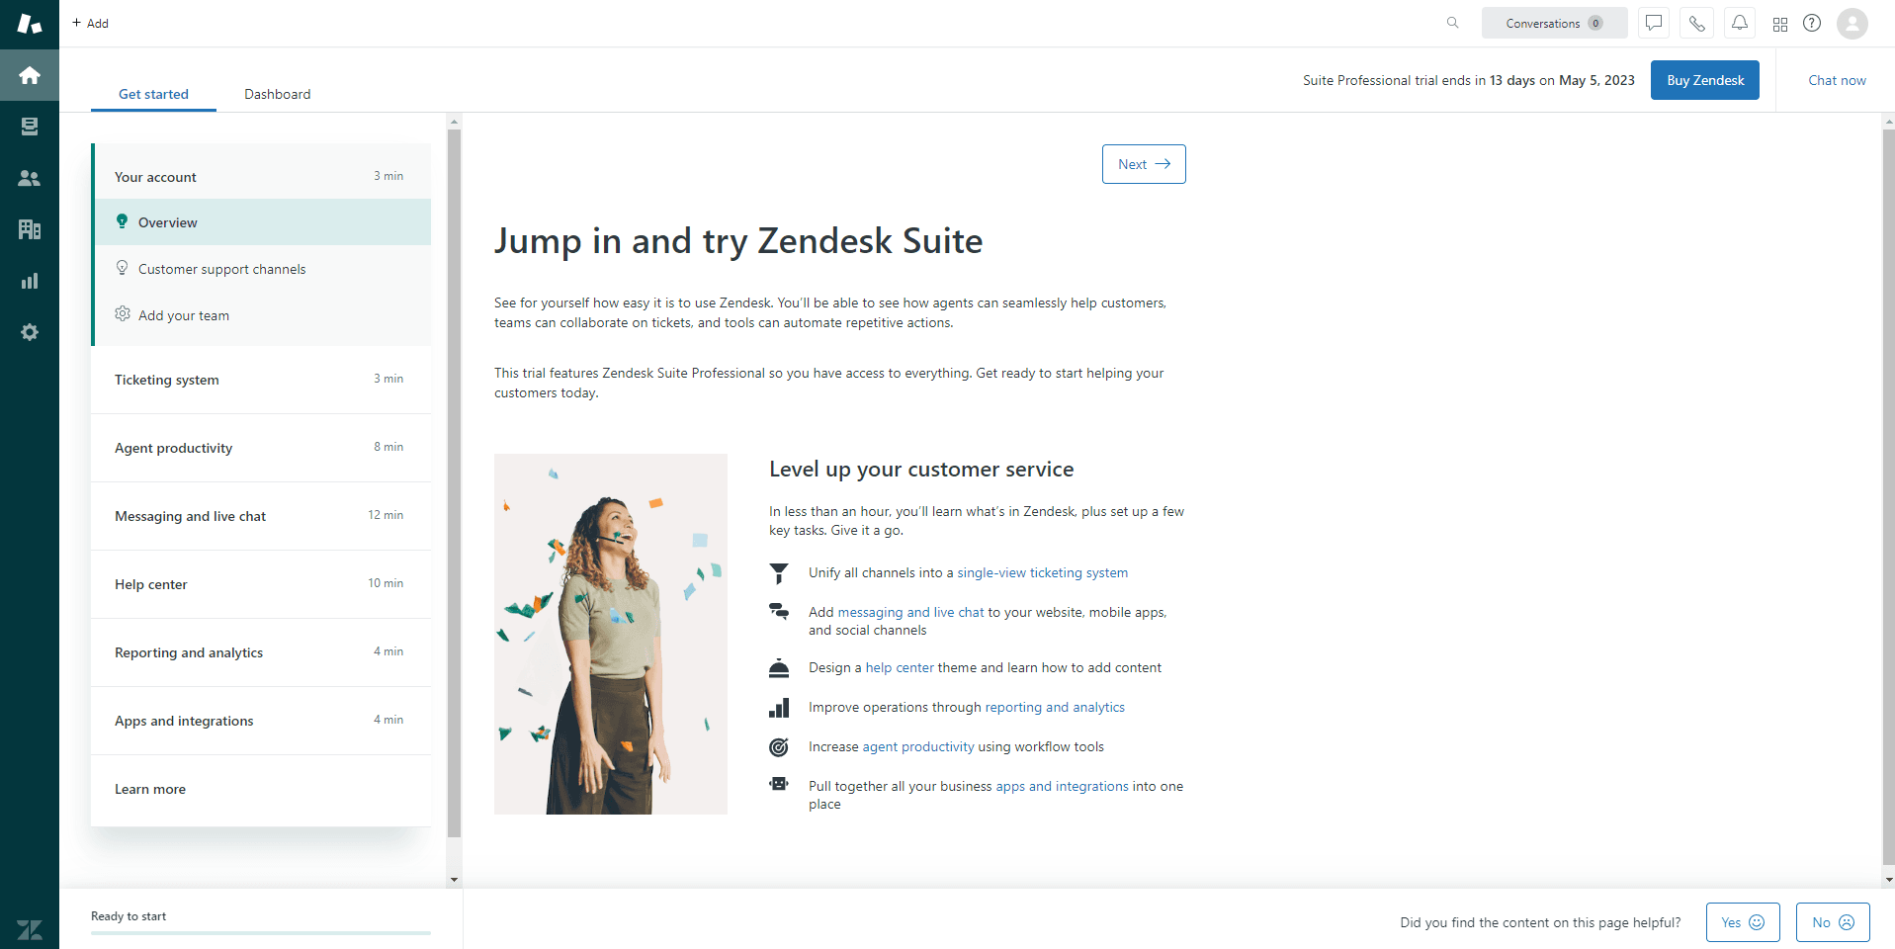Expand the Apps and integrations section
1895x949 pixels.
point(261,721)
